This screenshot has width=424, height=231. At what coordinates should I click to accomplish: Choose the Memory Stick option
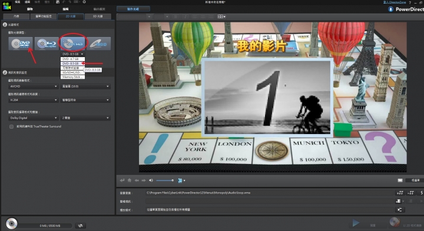click(x=72, y=77)
